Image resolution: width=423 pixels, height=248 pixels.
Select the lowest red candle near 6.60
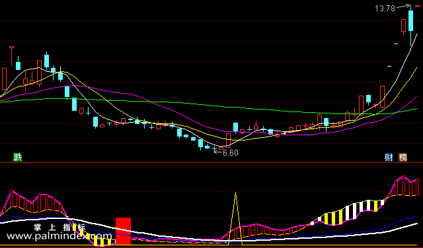click(x=221, y=148)
